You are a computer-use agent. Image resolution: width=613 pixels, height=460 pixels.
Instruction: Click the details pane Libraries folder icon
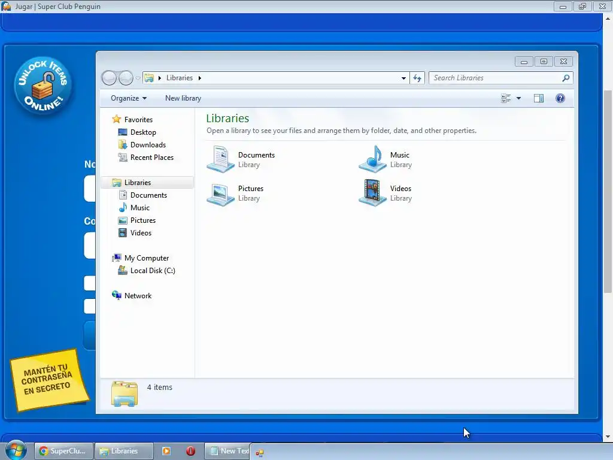tap(125, 394)
